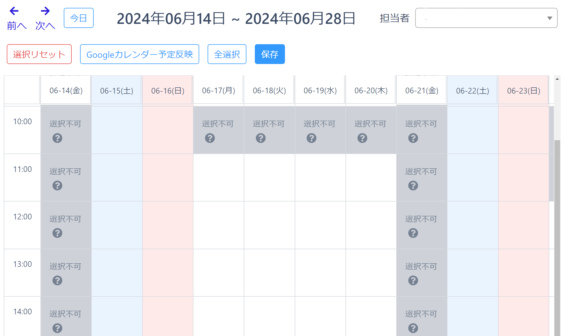Viewport: 565px width, 336px height.
Task: Select the 06-18(火) column header
Action: (269, 91)
